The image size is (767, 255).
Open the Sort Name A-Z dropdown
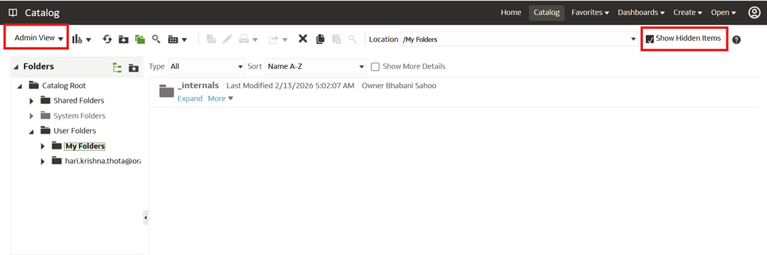316,66
